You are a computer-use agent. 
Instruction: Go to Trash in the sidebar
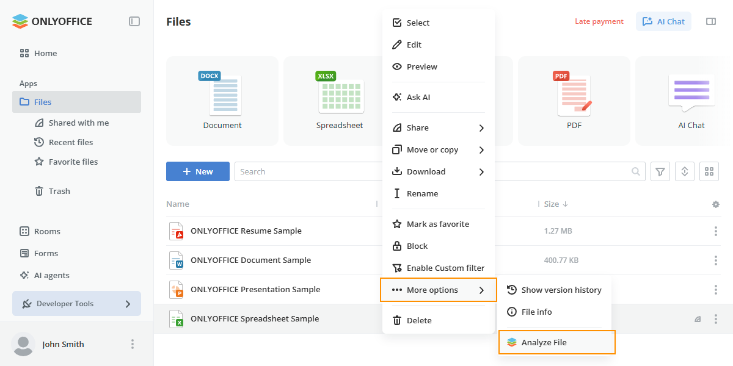(59, 191)
